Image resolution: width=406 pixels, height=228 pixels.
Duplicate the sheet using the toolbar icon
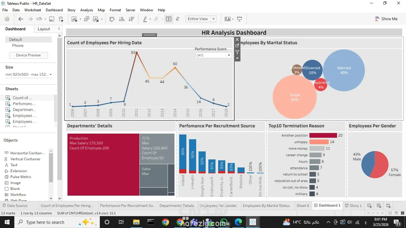pyautogui.click(x=86, y=19)
